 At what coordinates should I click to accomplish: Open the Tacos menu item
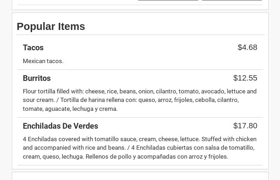(33, 48)
